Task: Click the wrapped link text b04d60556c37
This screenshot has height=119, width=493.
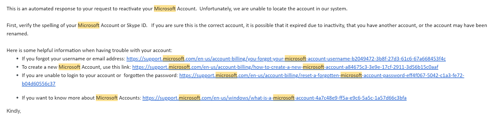Action: point(39,84)
